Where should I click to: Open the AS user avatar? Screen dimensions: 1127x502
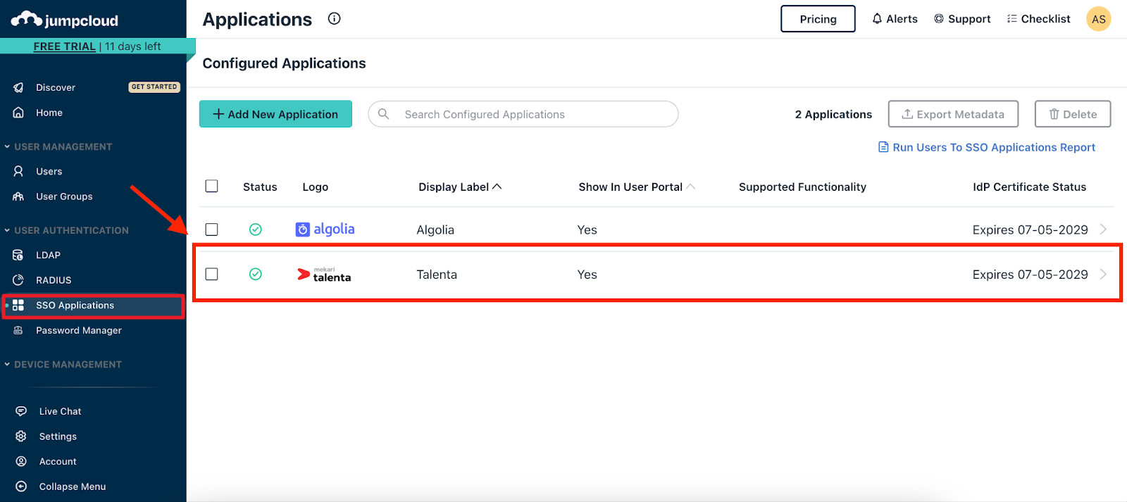(1099, 19)
